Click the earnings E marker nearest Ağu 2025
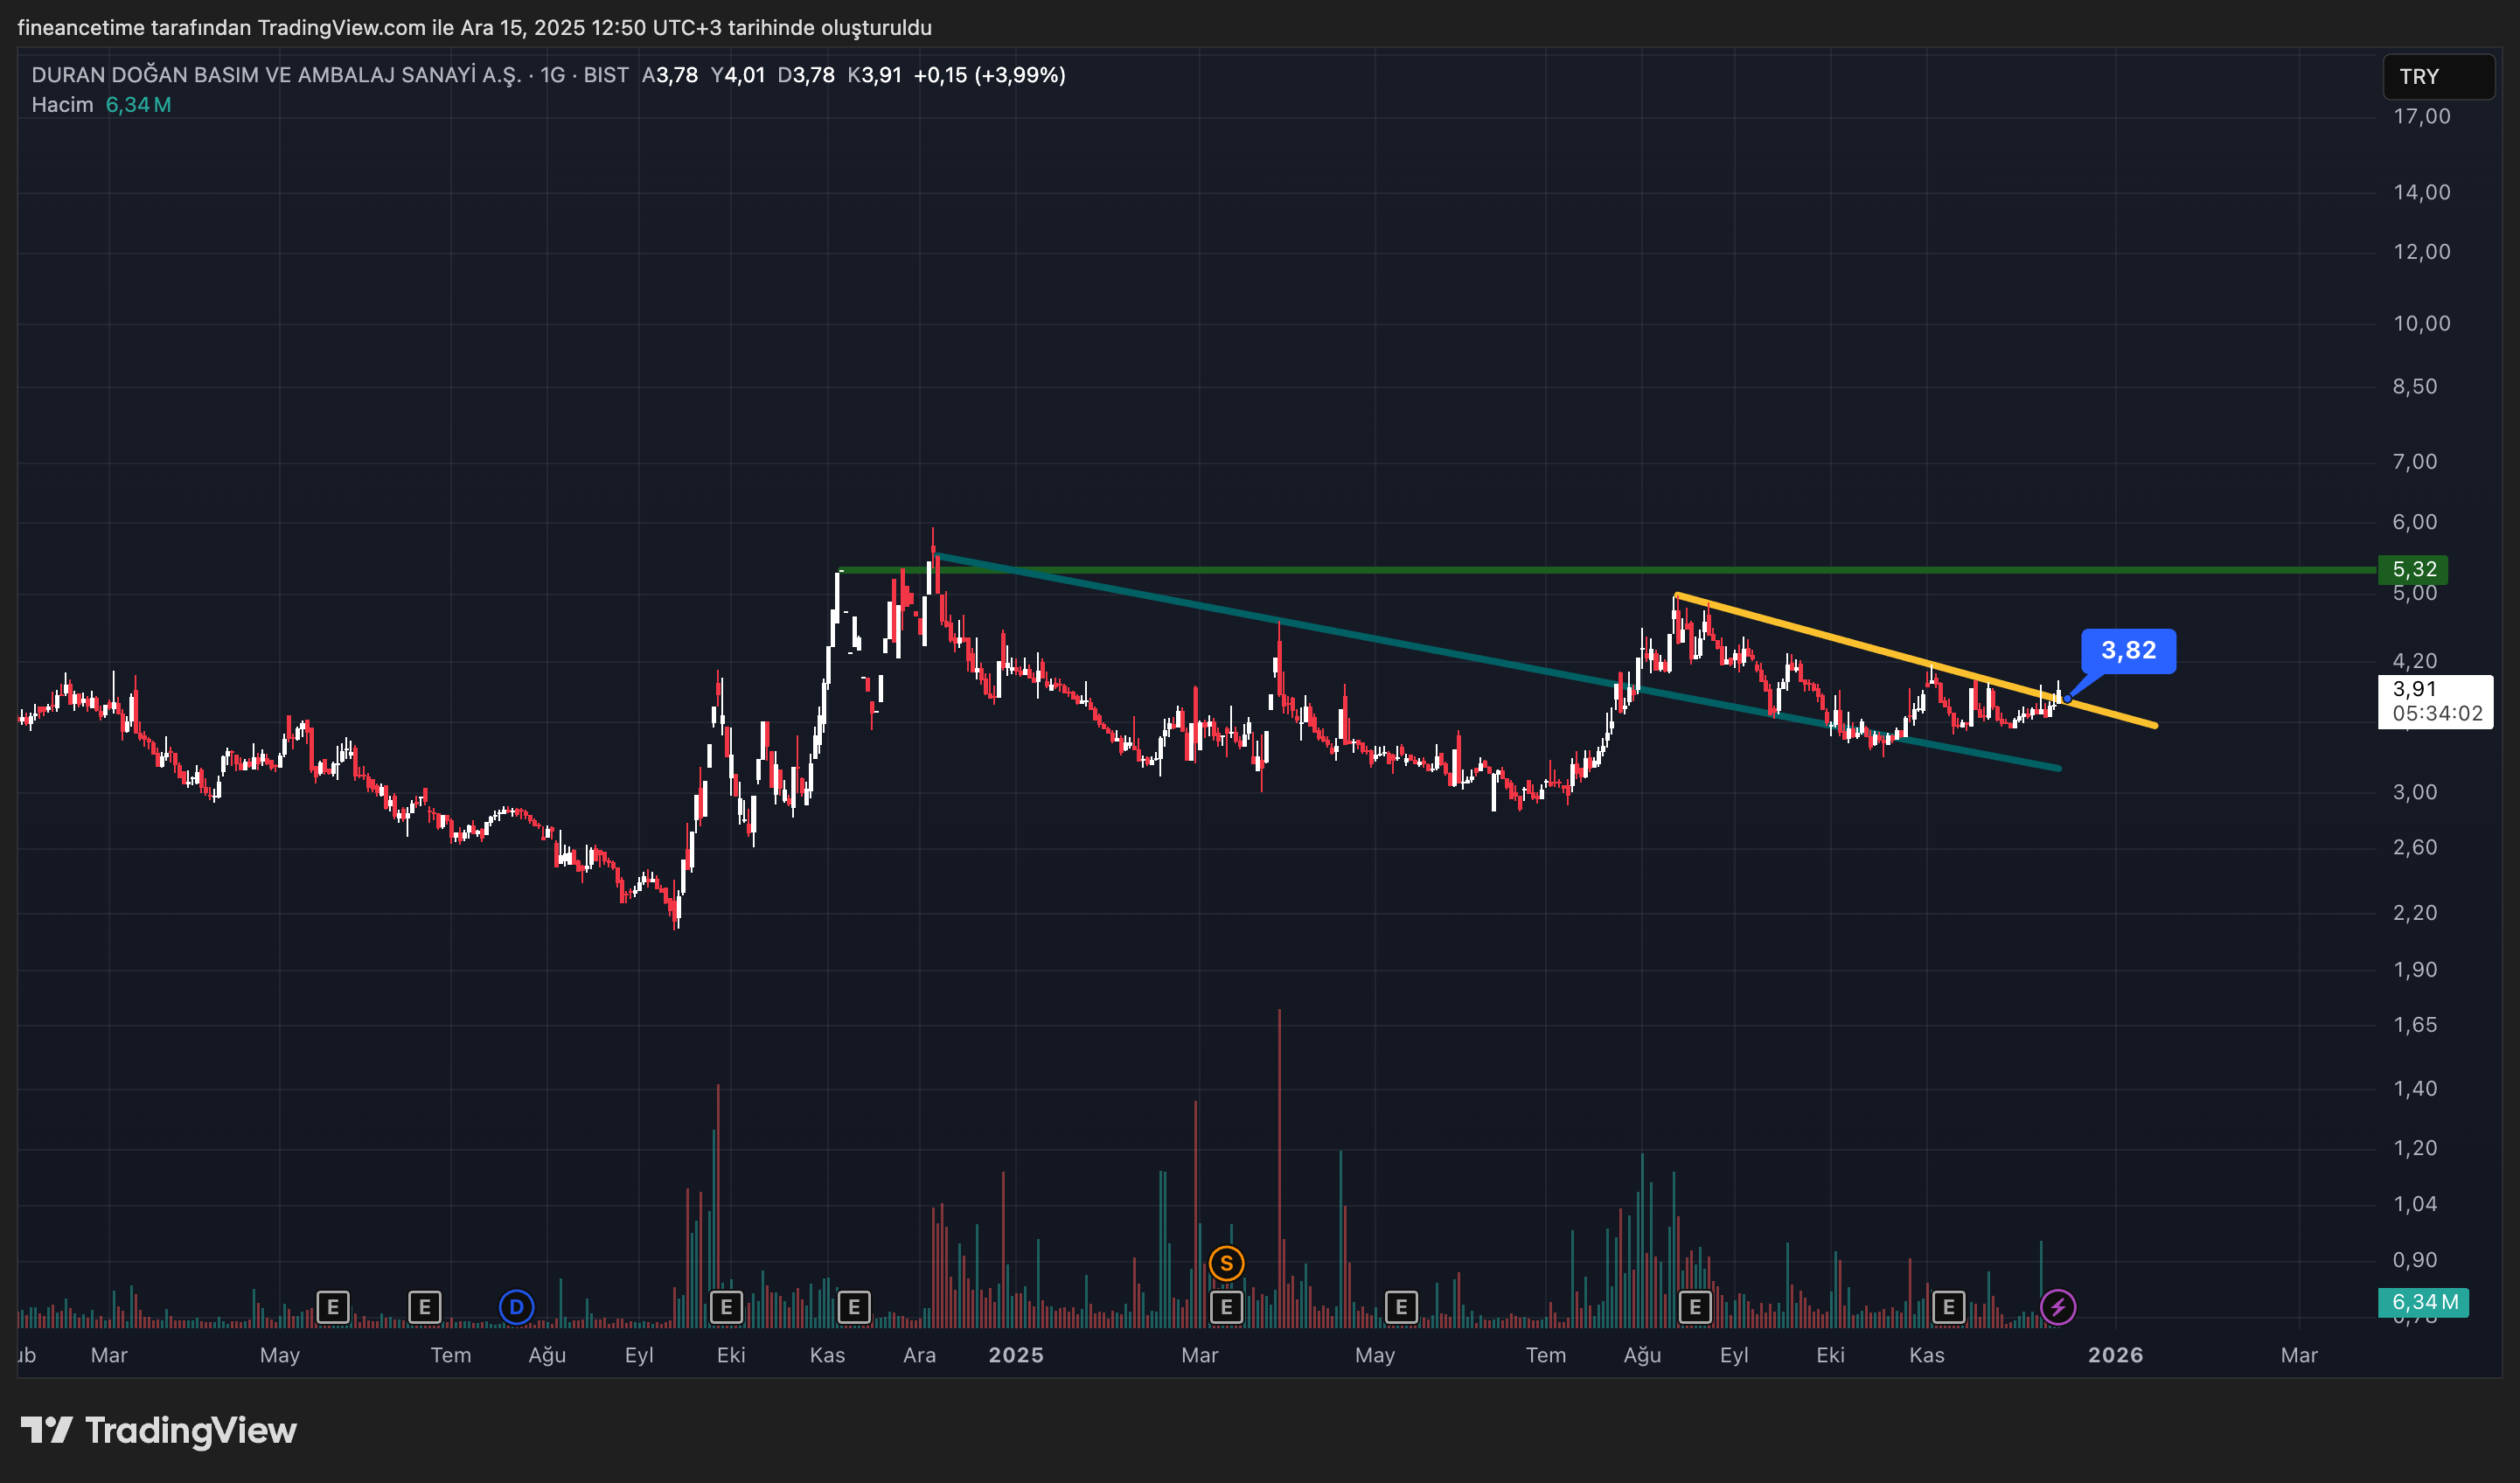This screenshot has width=2520, height=1483. click(x=1694, y=1306)
